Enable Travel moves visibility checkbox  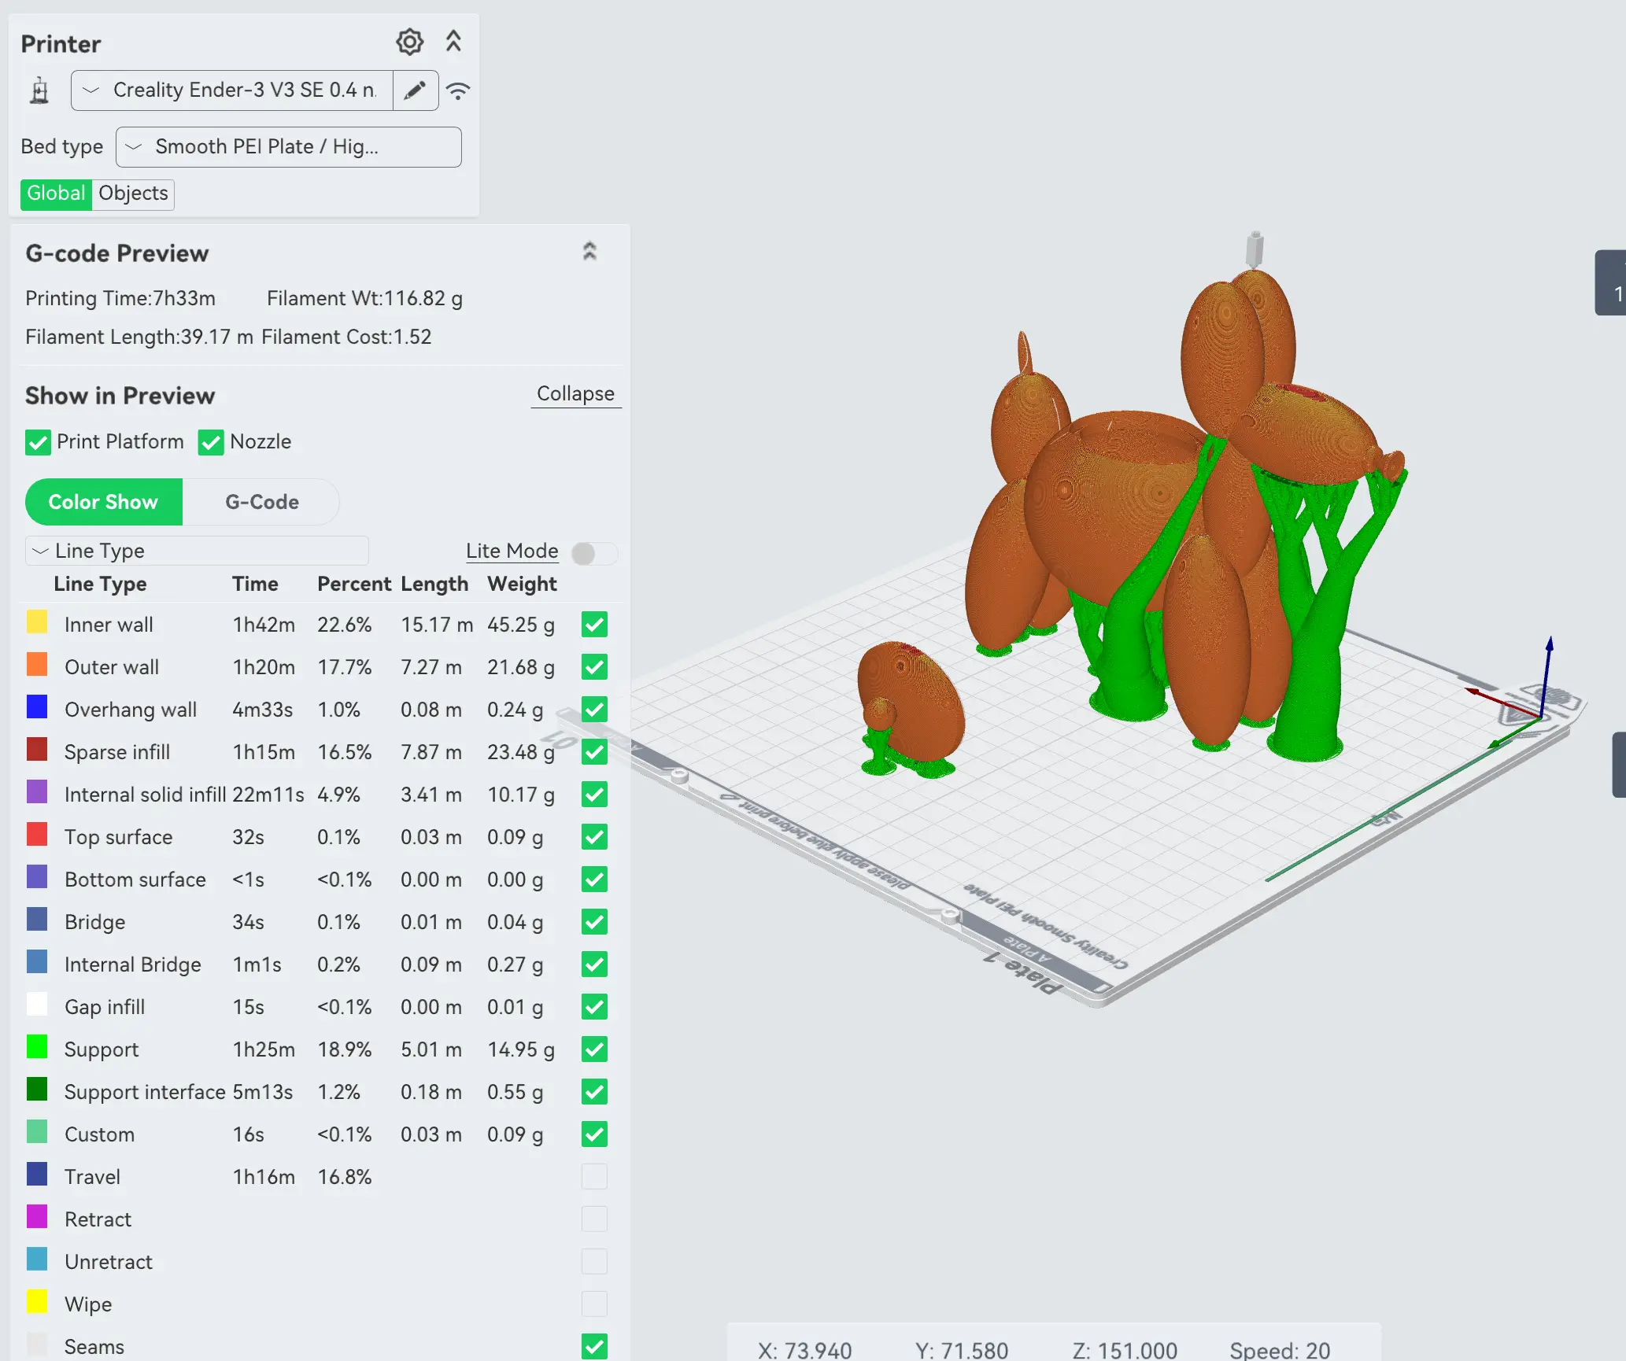tap(594, 1177)
